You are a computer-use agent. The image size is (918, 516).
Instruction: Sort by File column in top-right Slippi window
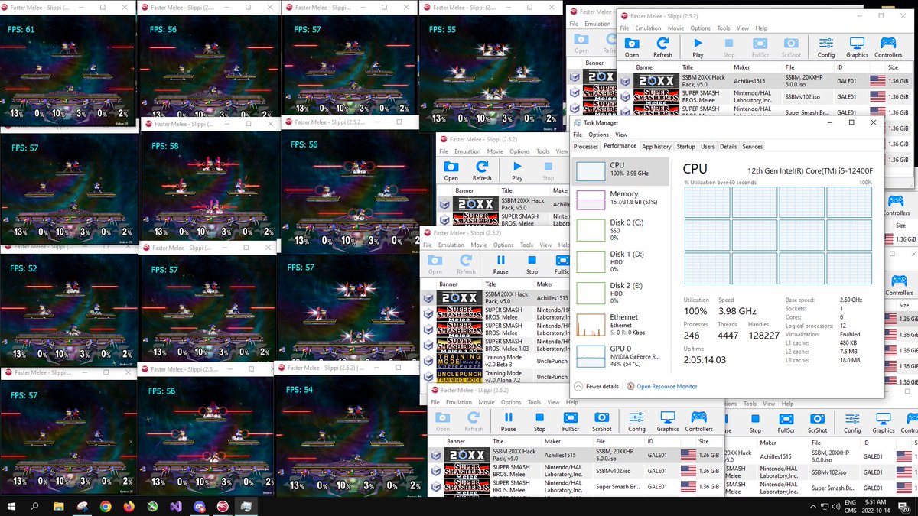[x=789, y=67]
